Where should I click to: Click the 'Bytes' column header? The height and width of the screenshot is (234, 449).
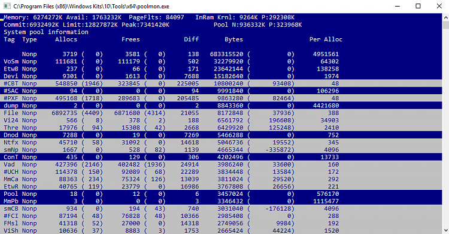[233, 39]
